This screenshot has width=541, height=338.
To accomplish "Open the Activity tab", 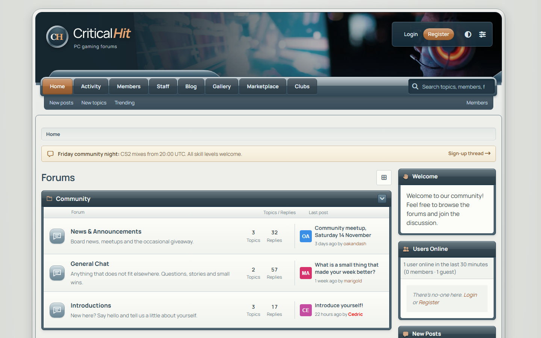I will (x=91, y=86).
